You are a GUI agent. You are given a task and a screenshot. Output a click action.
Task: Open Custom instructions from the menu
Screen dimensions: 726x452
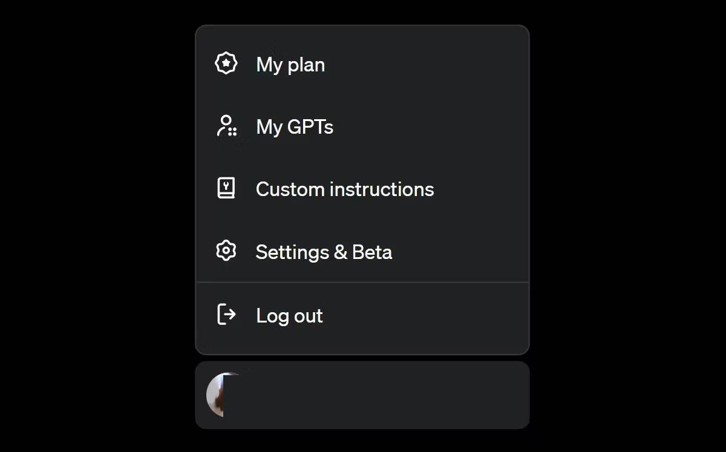362,189
